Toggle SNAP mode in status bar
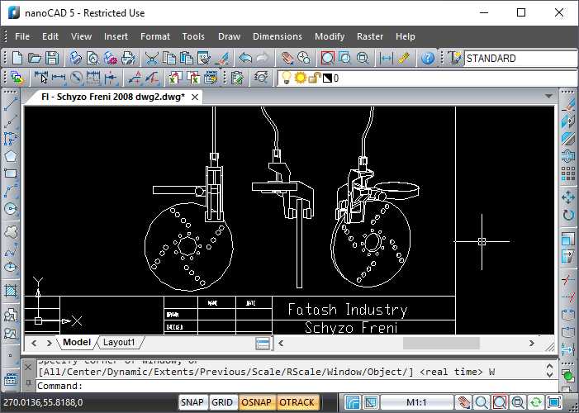The width and height of the screenshot is (579, 413). click(192, 403)
